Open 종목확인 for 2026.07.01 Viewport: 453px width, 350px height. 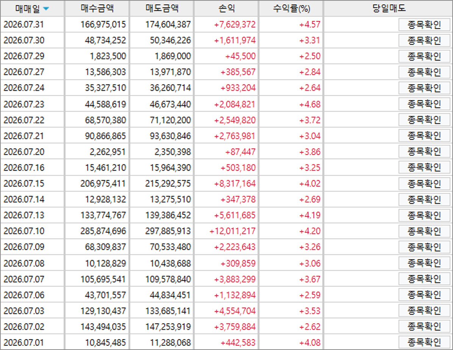click(424, 342)
